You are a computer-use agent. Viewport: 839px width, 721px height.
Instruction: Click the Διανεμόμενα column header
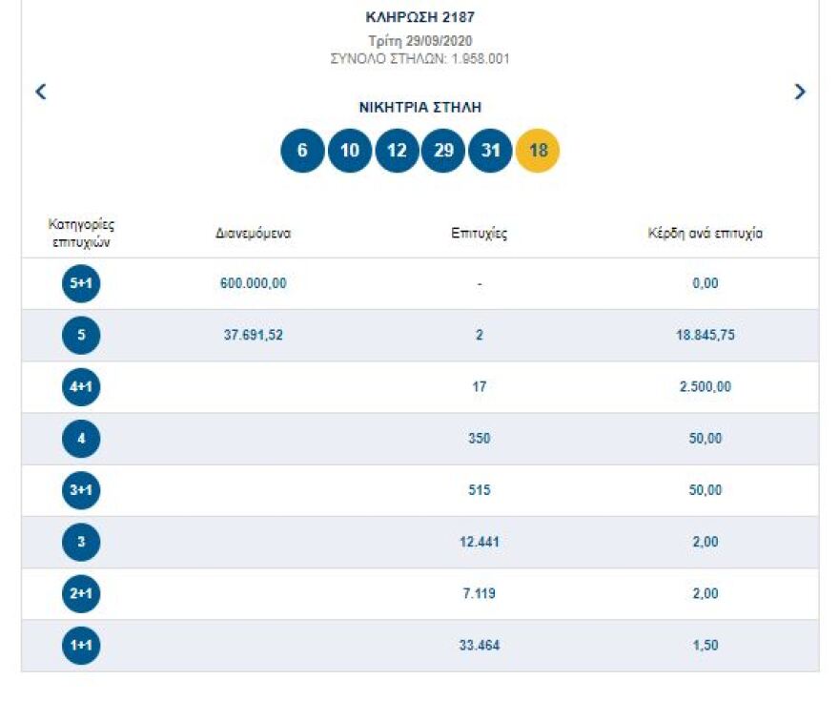253,234
